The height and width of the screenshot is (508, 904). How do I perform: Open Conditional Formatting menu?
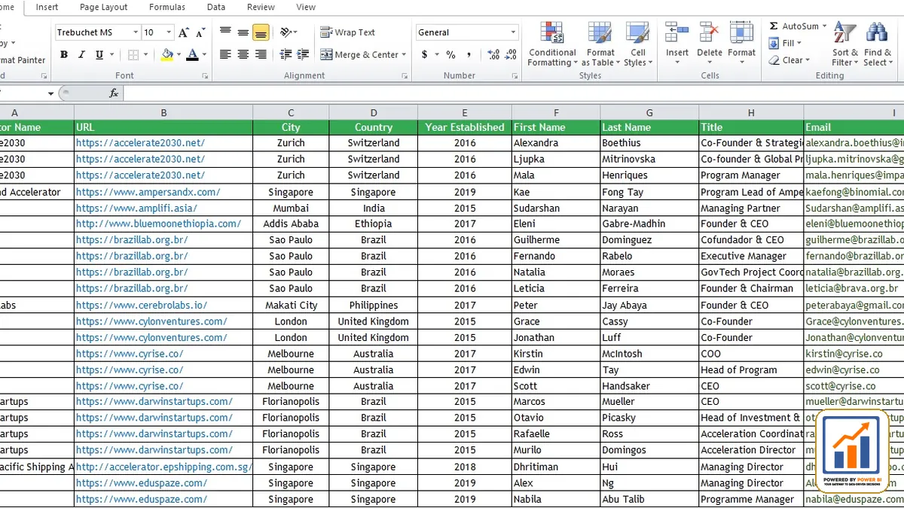pos(551,44)
